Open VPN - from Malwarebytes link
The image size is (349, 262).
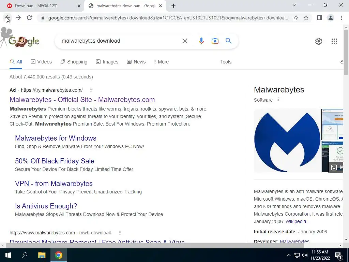[x=54, y=183]
